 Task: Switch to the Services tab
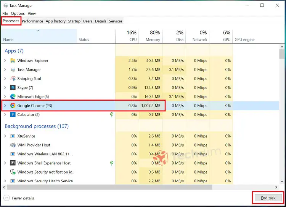[116, 21]
